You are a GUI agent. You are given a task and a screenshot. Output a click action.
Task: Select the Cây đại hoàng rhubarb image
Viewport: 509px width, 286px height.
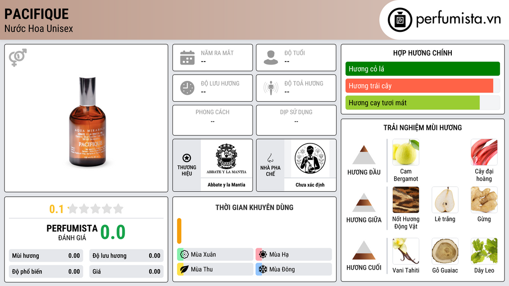(x=484, y=152)
